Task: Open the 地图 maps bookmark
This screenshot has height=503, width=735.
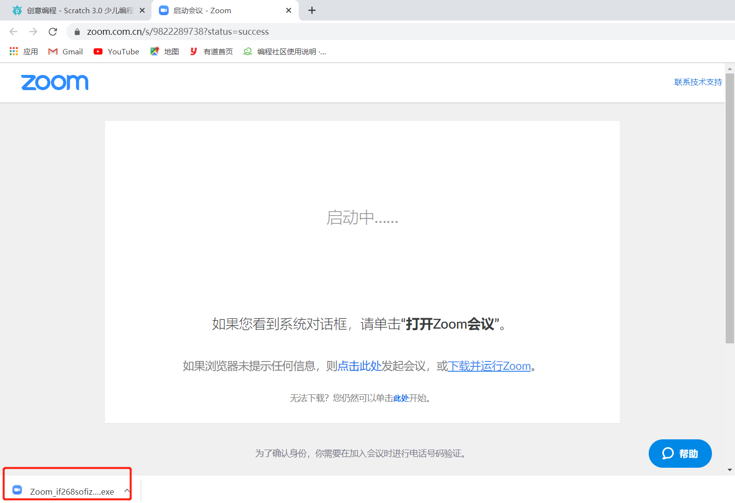Action: (165, 51)
